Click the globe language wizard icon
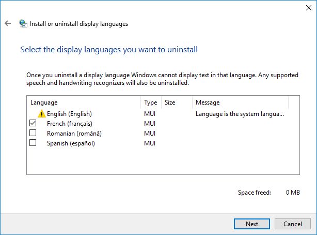317x235 pixels. coord(23,23)
